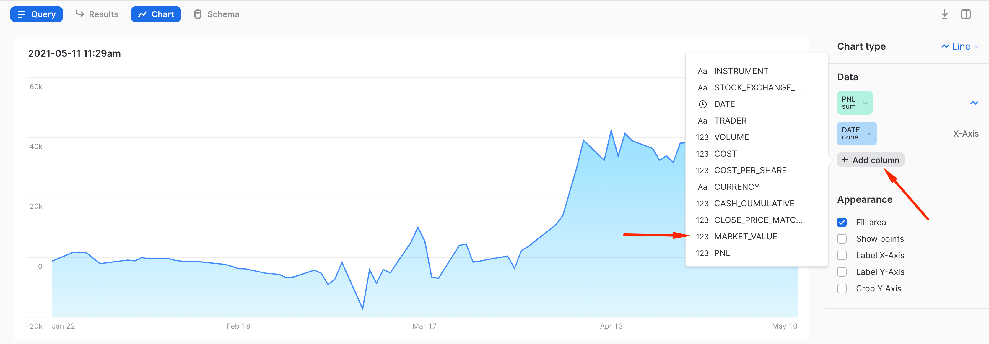Click the 123 icon beside VOLUME

[702, 137]
